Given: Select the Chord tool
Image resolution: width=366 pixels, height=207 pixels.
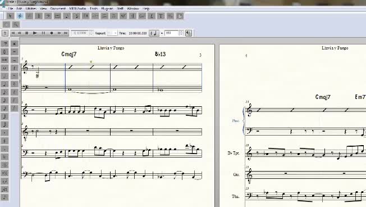Looking at the screenshot, I should tap(142, 16).
